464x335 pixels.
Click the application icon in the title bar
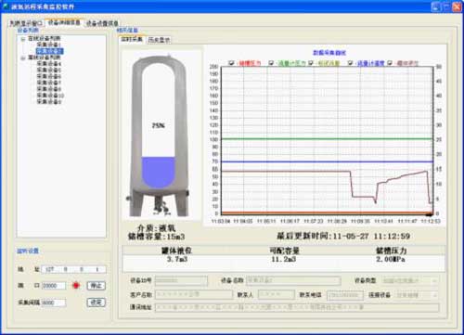pos(5,6)
